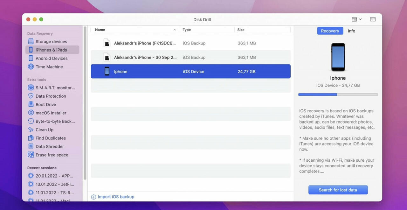This screenshot has height=210, width=407.
Task: Open the view mode dropdown in title bar
Action: click(356, 19)
